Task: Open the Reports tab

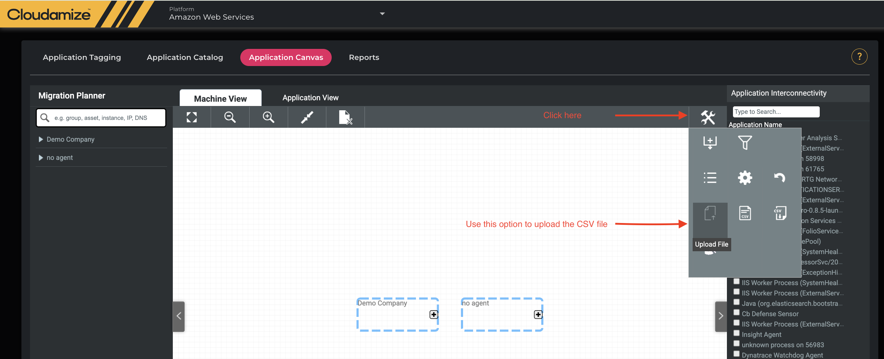Action: pos(364,57)
